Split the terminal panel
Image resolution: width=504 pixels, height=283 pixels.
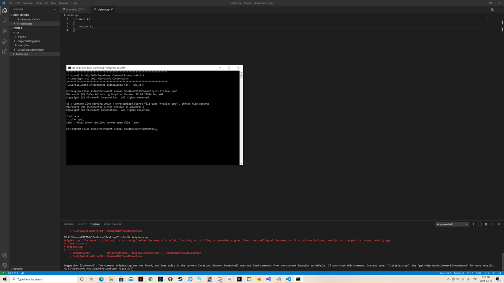point(480,224)
